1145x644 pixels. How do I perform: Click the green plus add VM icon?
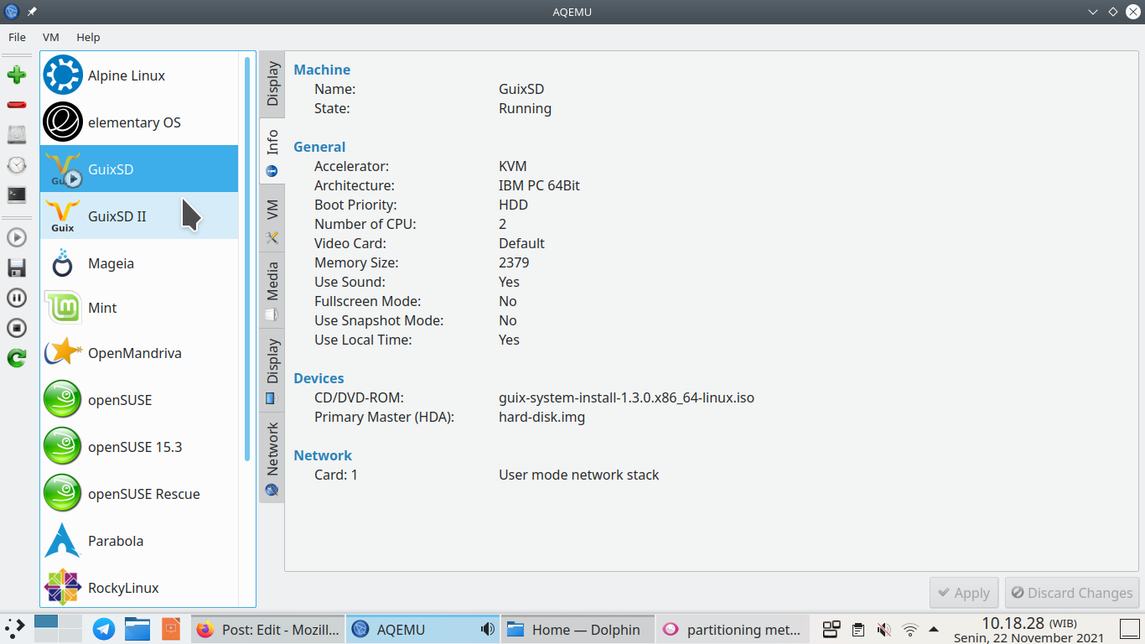tap(17, 75)
